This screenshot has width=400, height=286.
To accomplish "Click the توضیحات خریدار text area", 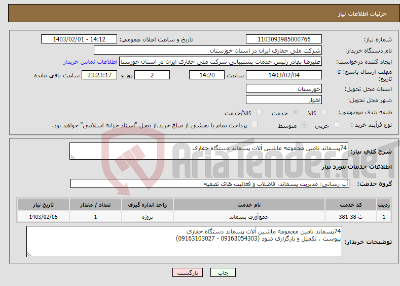I will 184,242.
